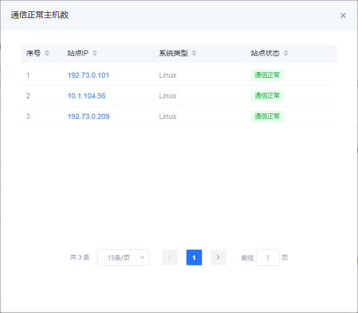
Task: Click sort arrows next to 站点IP
Action: tap(95, 54)
